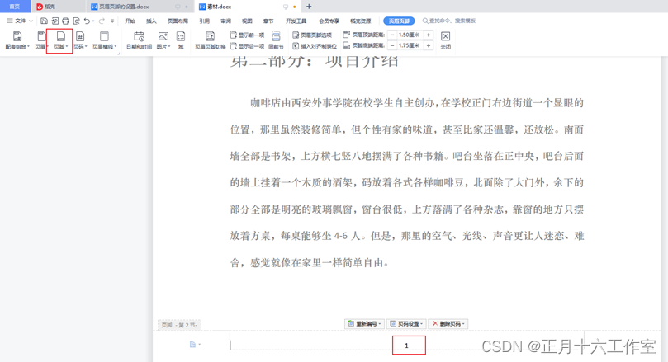The image size is (668, 362).
Task: Switch to the 开始 ribbon tab
Action: coord(130,21)
